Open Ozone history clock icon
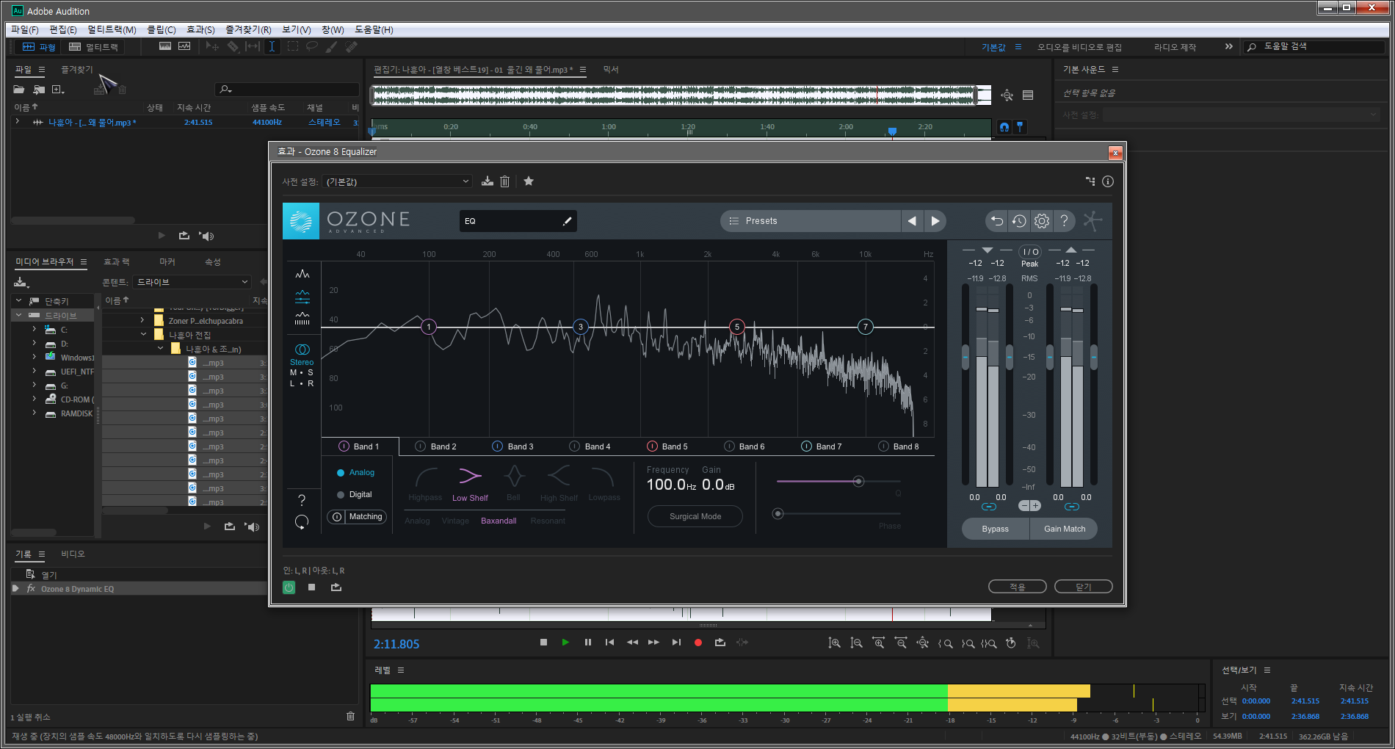 click(1019, 220)
